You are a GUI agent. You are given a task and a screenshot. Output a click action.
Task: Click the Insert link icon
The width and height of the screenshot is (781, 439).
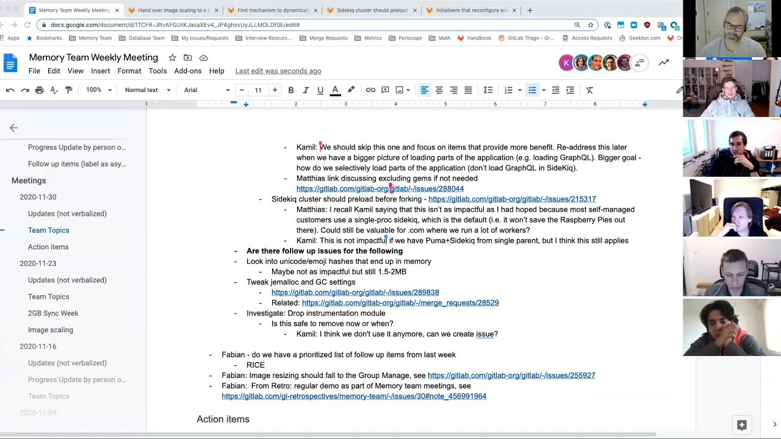370,90
